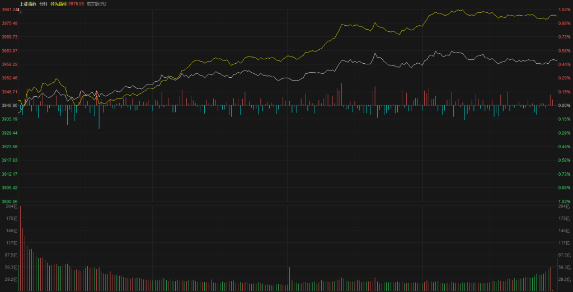Select the 0.00% mark on right axis
This screenshot has width=573, height=292.
click(563, 105)
